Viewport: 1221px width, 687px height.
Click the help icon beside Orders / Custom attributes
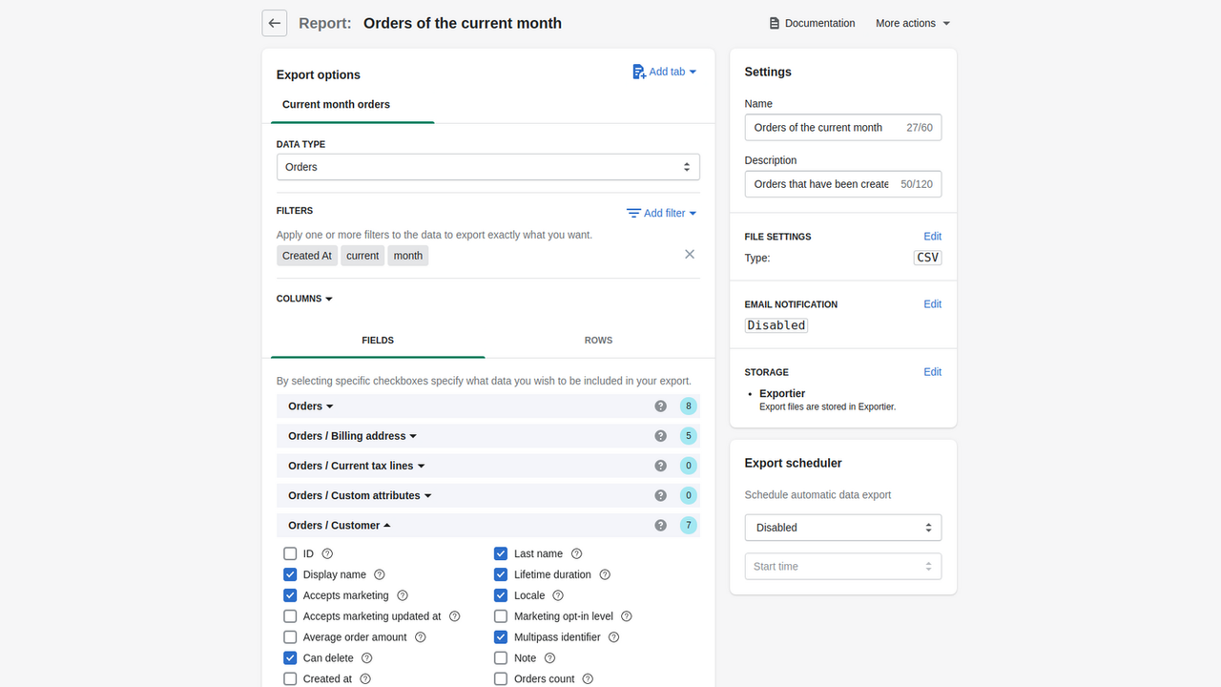[x=660, y=495]
